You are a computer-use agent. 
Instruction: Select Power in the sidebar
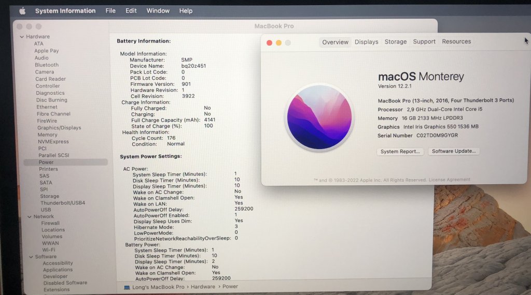[x=65, y=162]
